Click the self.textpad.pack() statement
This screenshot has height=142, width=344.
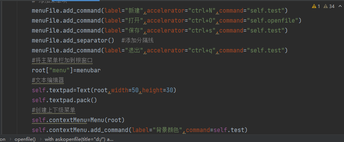64,100
